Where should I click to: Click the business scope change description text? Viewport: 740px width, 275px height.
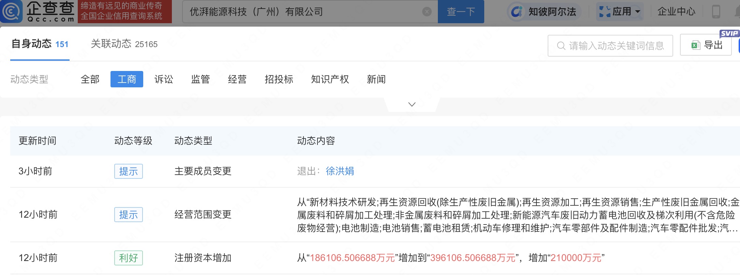click(x=518, y=215)
